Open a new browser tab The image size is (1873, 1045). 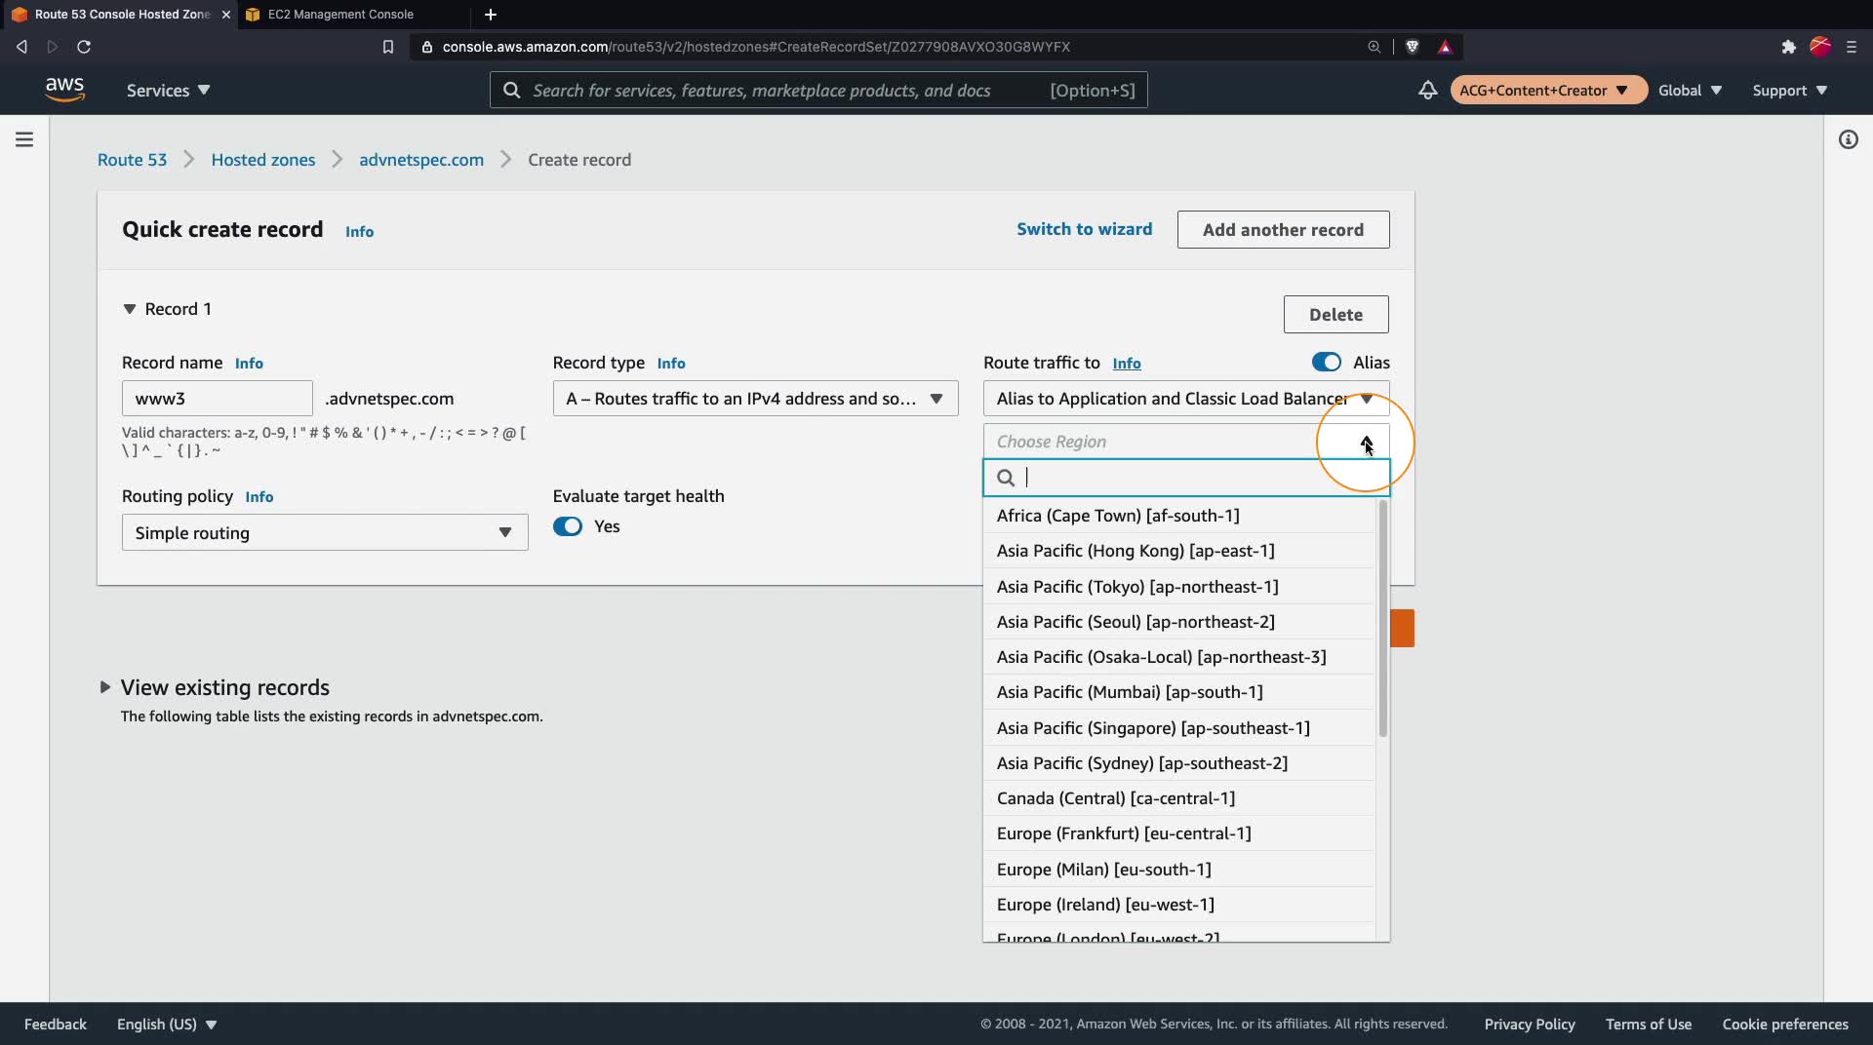click(x=490, y=15)
